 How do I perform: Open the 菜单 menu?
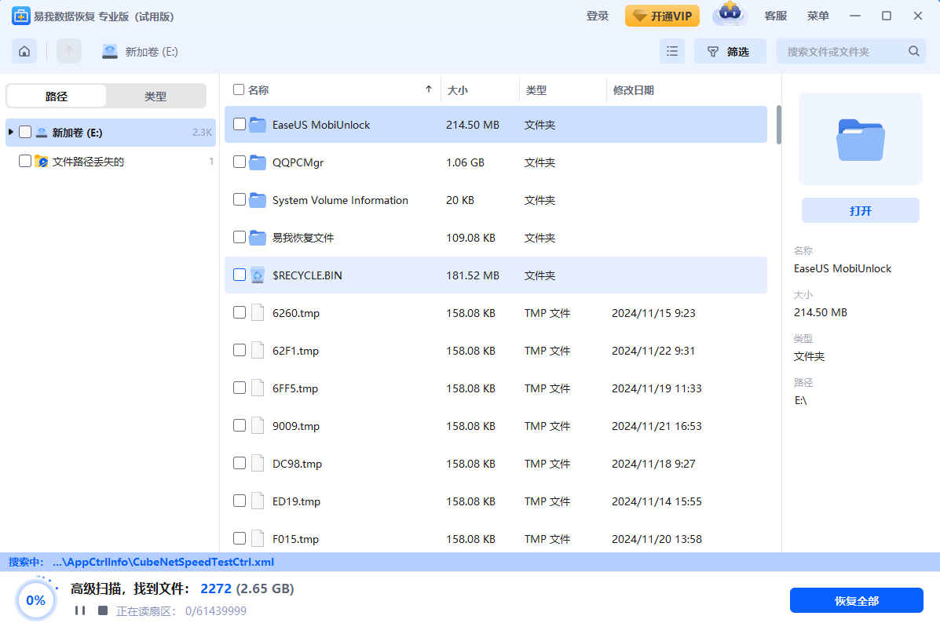click(817, 16)
